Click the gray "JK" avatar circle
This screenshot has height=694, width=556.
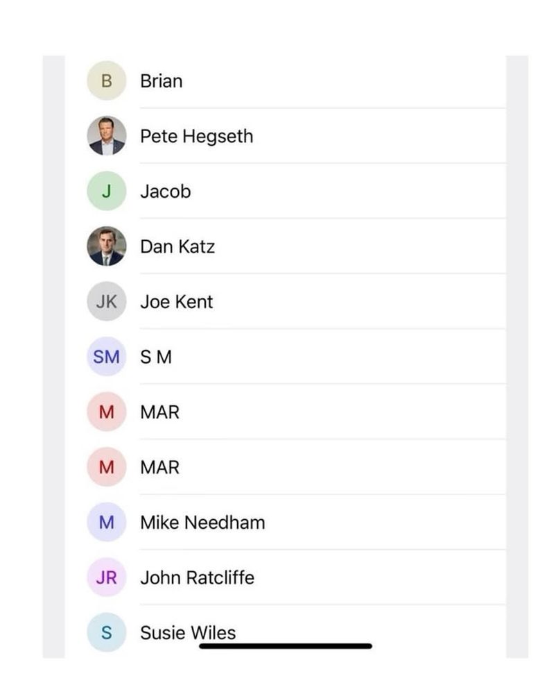106,301
